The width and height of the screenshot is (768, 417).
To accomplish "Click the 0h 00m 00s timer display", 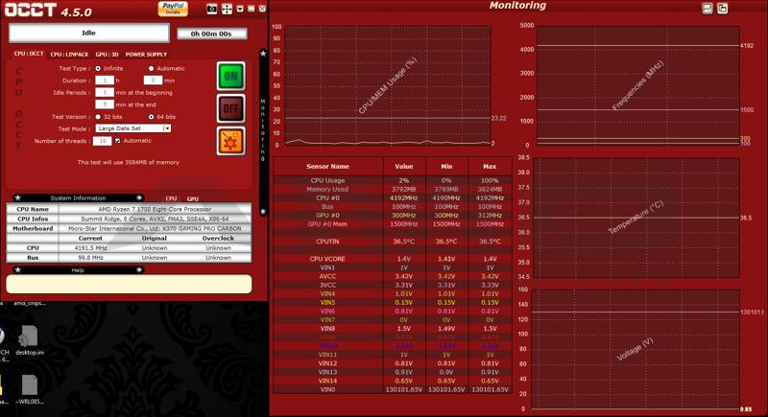I will (211, 34).
